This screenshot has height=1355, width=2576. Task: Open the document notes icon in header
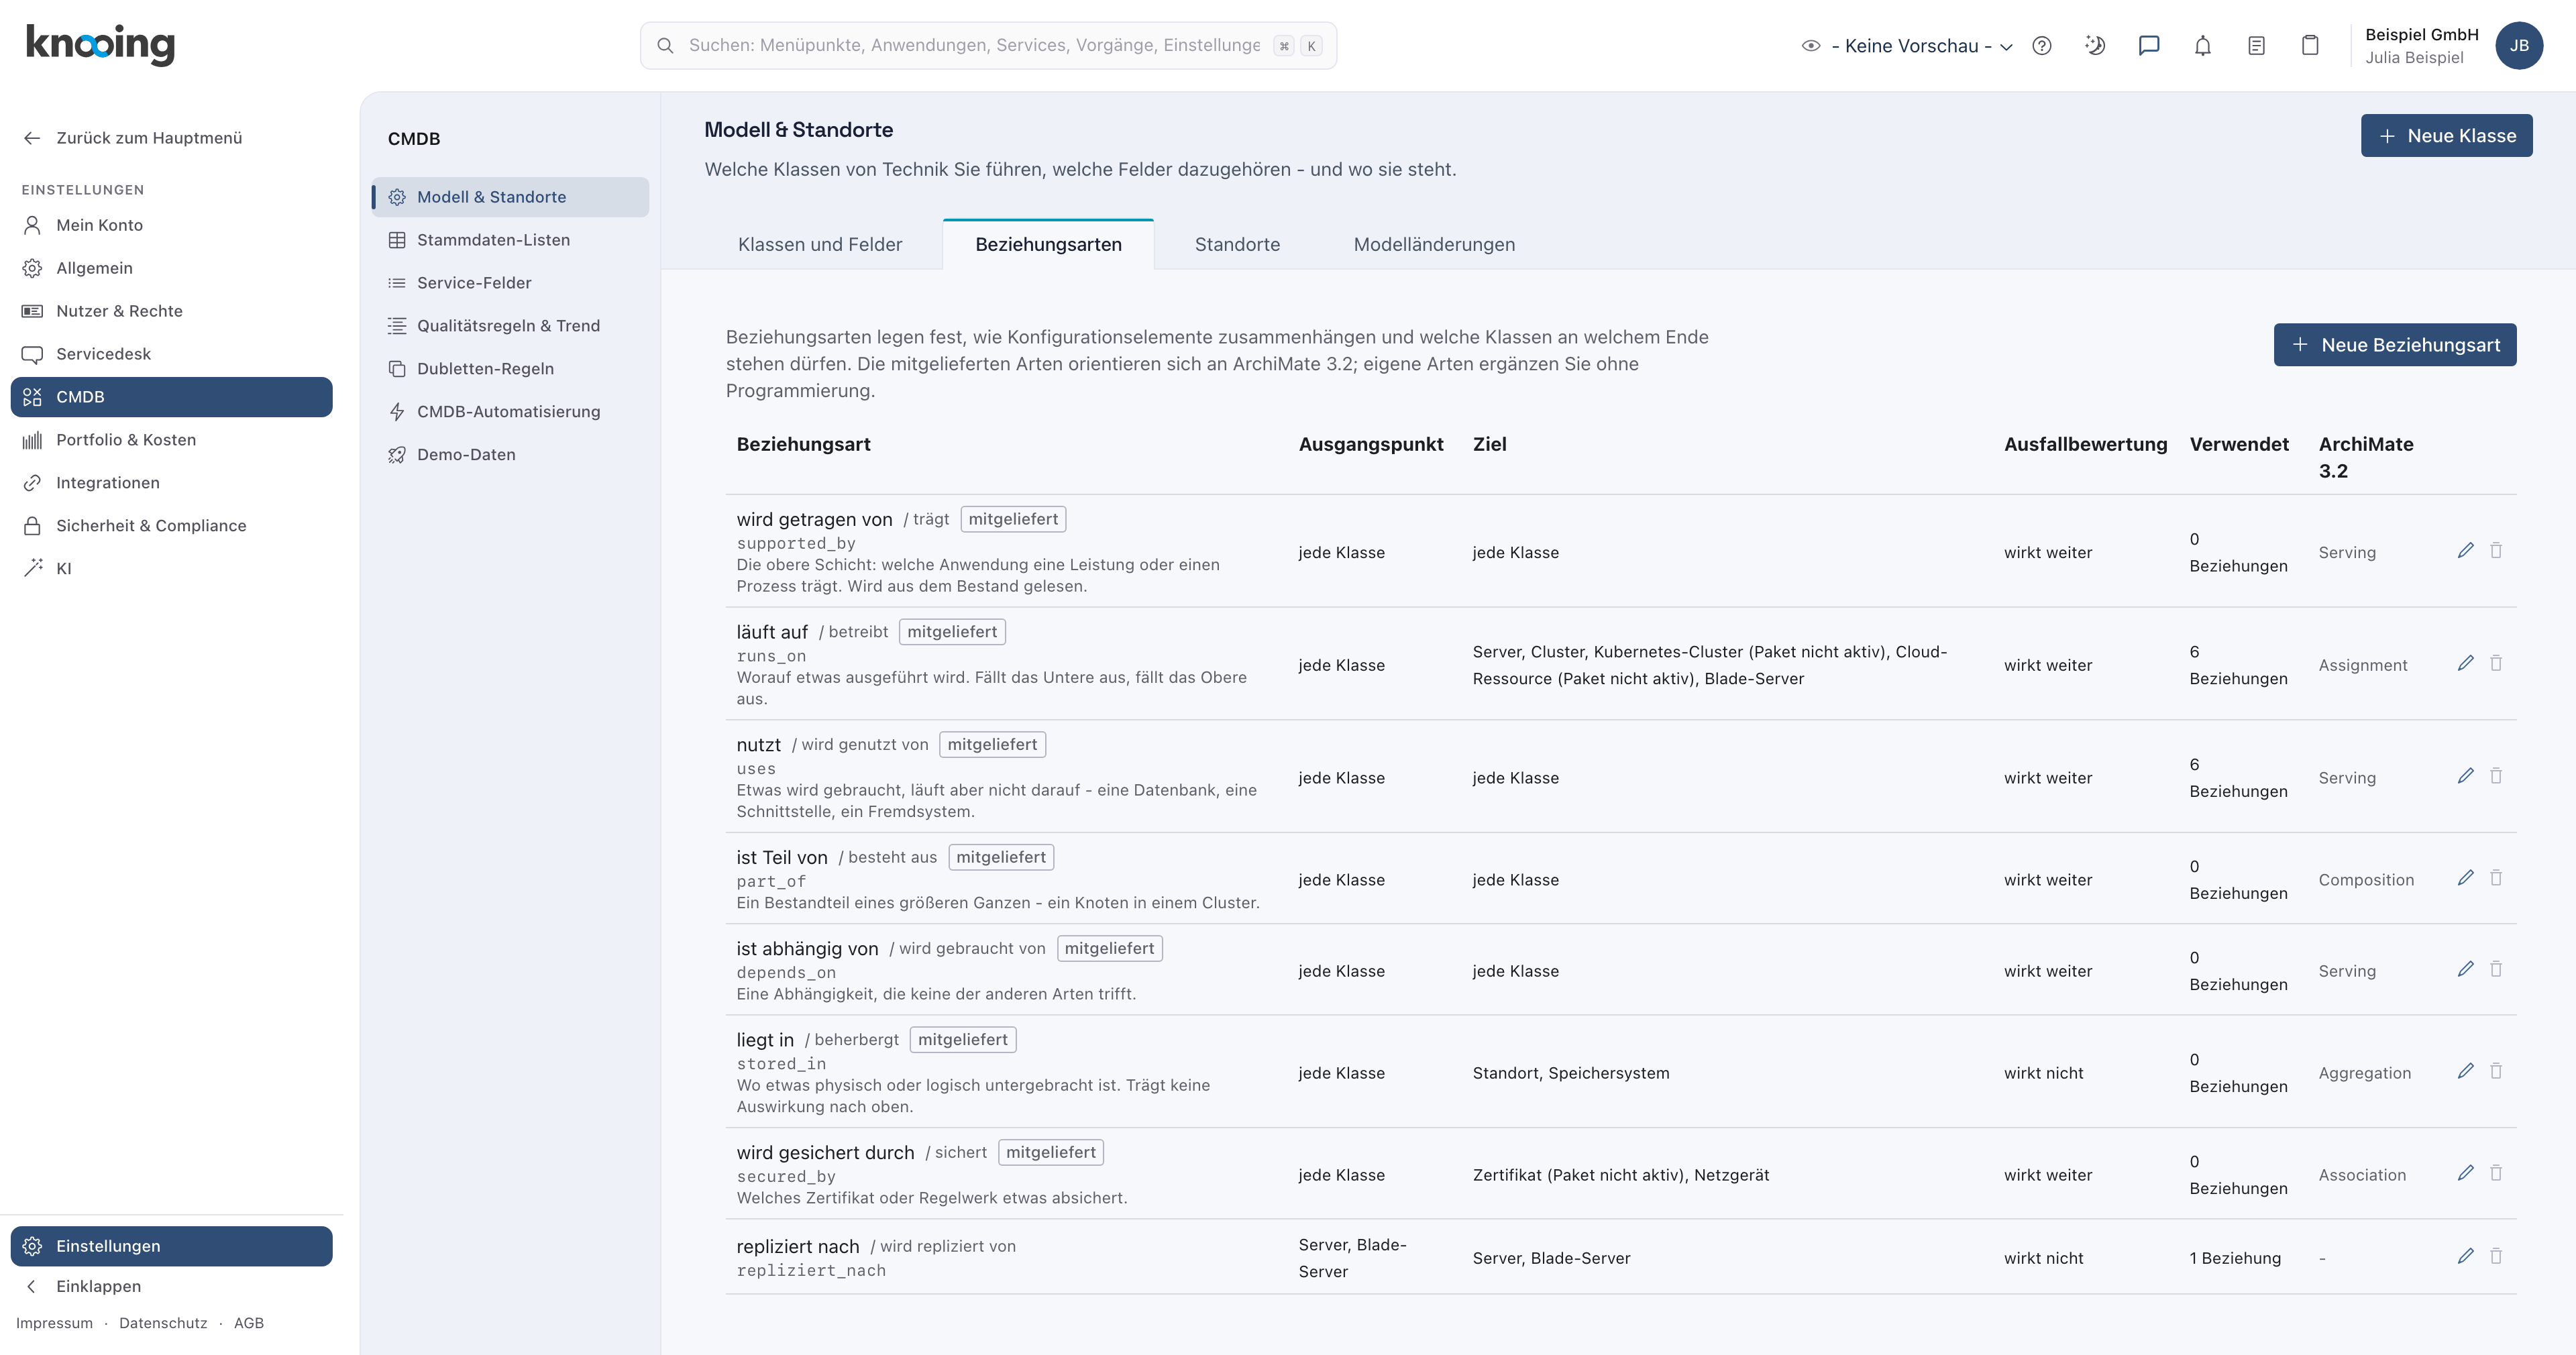pyautogui.click(x=2256, y=46)
